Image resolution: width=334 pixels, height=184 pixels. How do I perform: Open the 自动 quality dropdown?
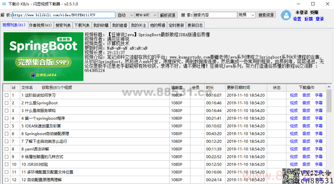point(125,15)
